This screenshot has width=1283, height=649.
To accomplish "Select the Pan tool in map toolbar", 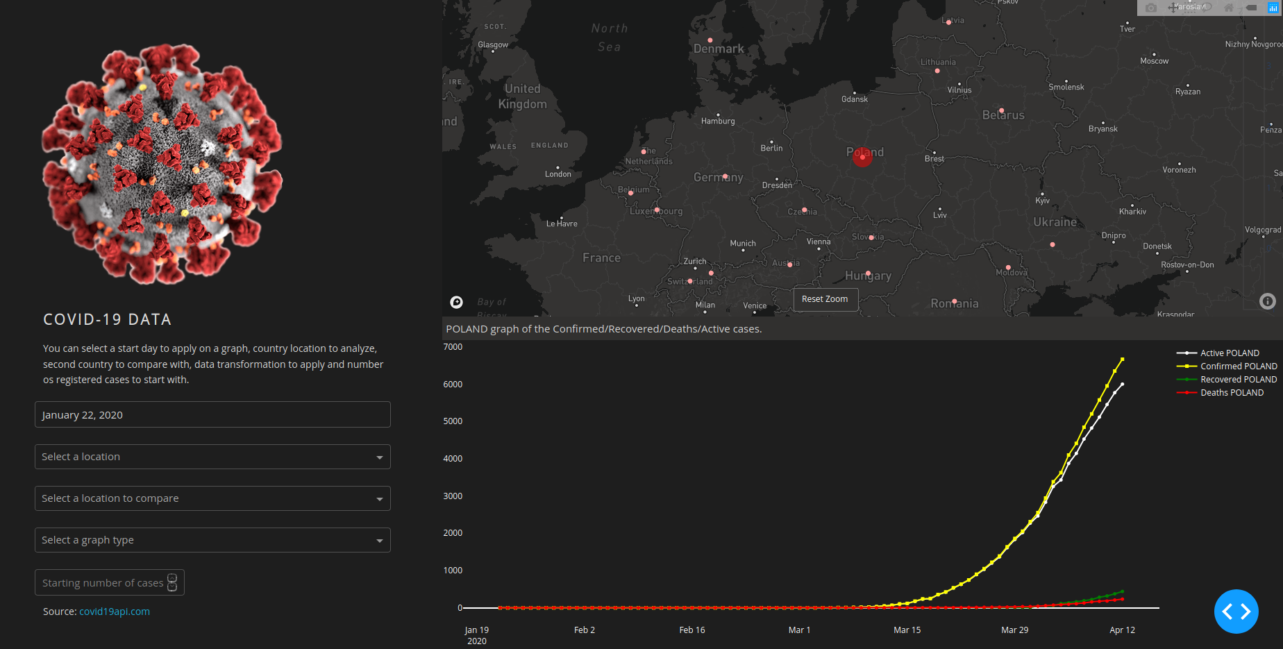I will click(x=1173, y=8).
